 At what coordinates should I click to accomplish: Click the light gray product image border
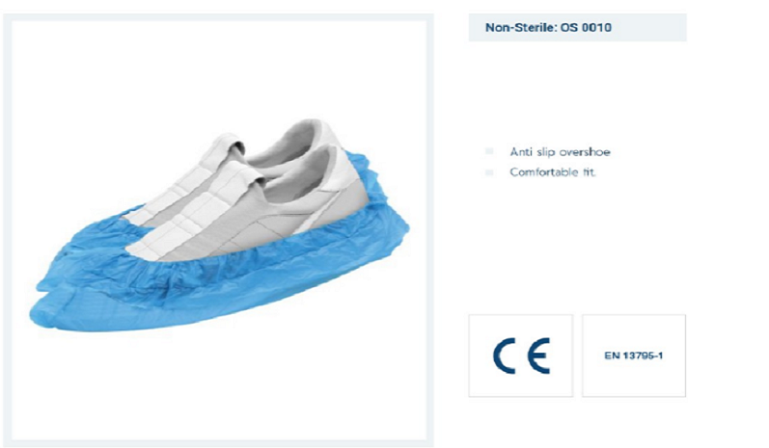(8, 230)
